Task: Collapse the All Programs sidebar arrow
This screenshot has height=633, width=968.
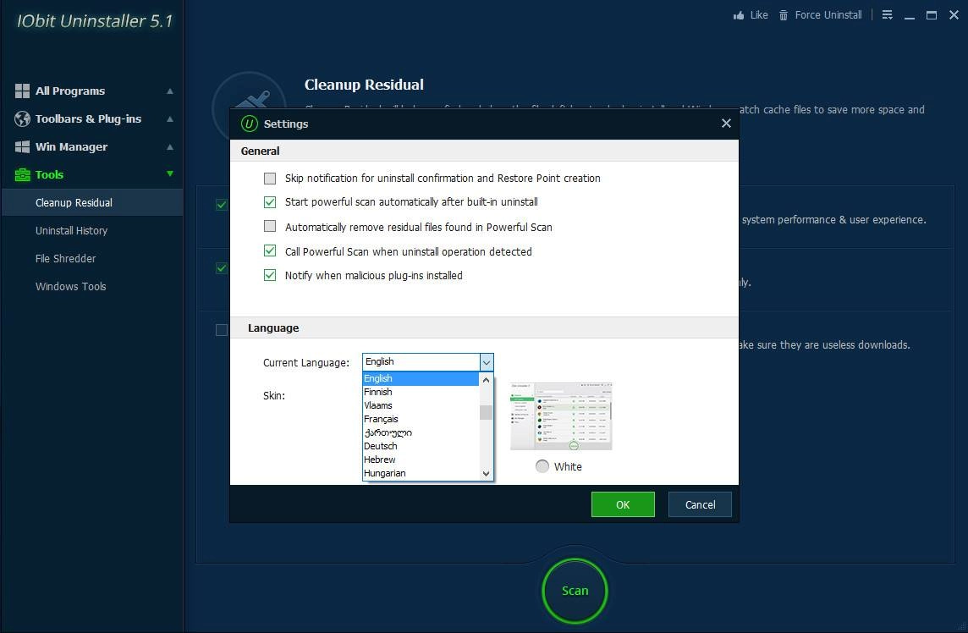Action: (170, 91)
